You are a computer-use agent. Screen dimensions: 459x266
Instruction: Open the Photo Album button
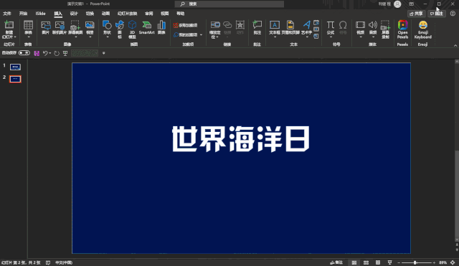90,29
